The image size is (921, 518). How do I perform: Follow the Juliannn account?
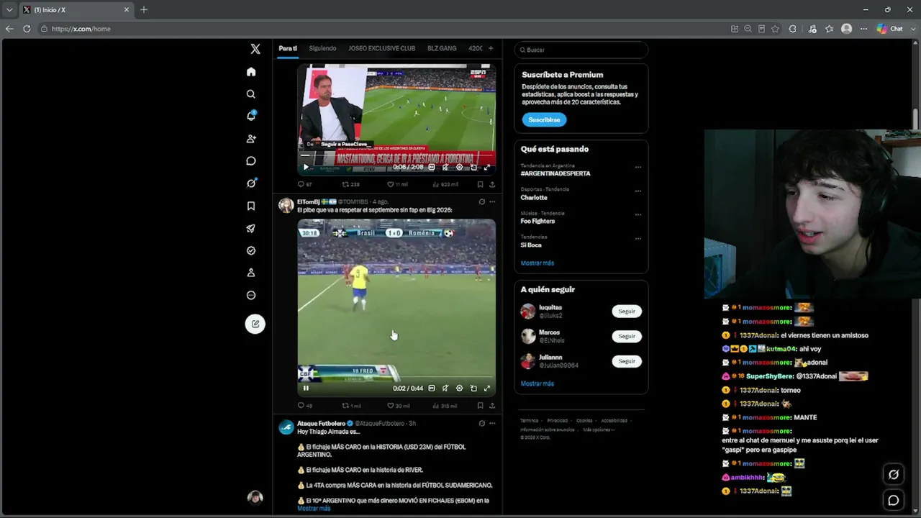627,361
